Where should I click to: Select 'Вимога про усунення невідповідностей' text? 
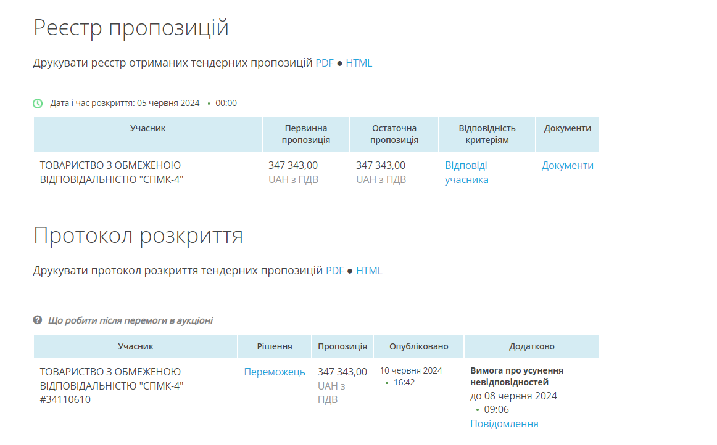[x=516, y=377]
